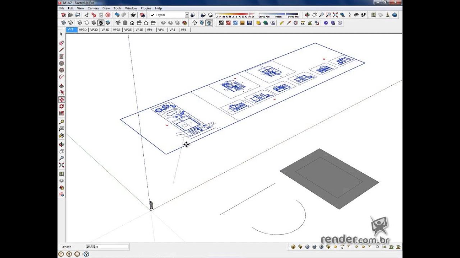Open the Plugins menu
Screen dimensions: 460x258
[x=146, y=8]
